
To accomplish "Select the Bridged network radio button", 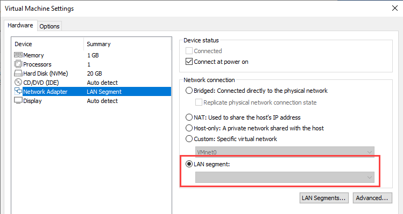I will tap(189, 91).
